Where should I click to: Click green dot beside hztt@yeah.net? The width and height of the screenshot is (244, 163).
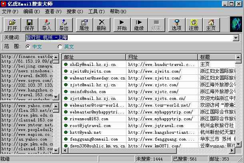pyautogui.click(x=66, y=132)
